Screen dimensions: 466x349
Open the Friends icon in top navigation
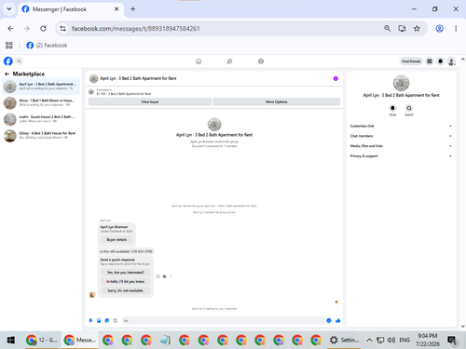click(x=229, y=61)
